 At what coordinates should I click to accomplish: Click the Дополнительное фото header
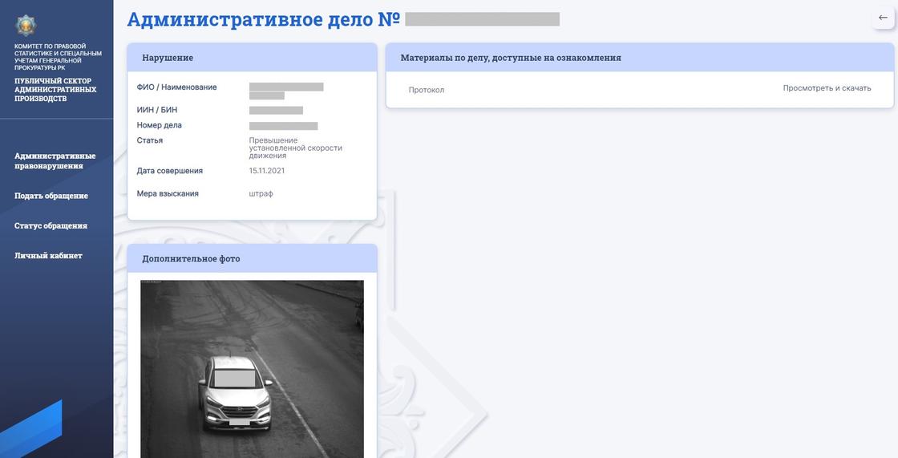pyautogui.click(x=252, y=258)
